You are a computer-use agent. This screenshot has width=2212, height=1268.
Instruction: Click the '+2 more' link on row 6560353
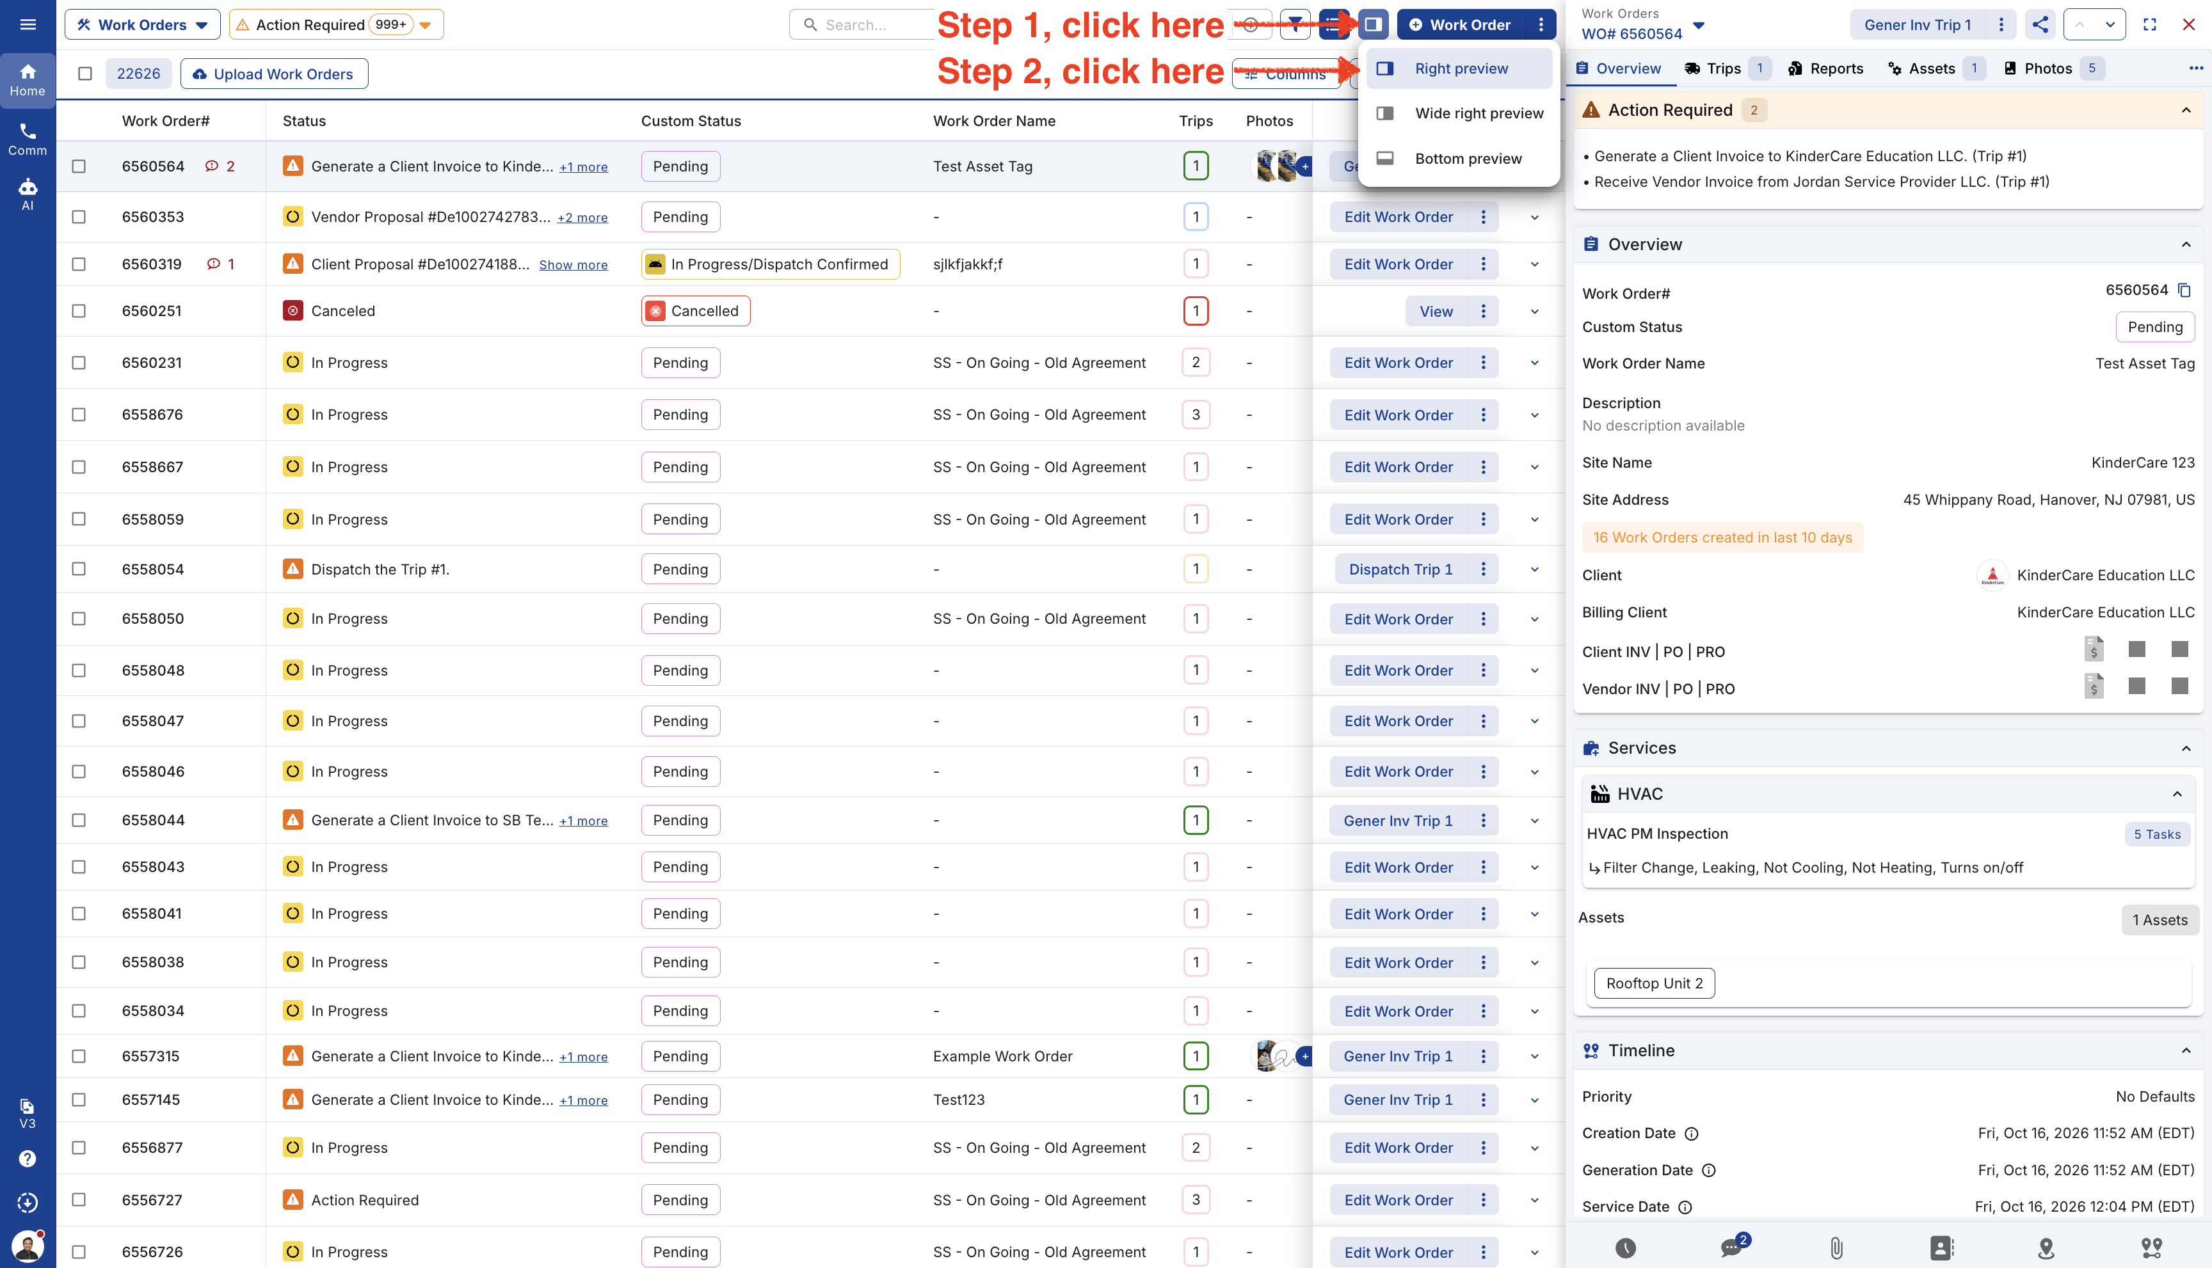[x=582, y=218]
